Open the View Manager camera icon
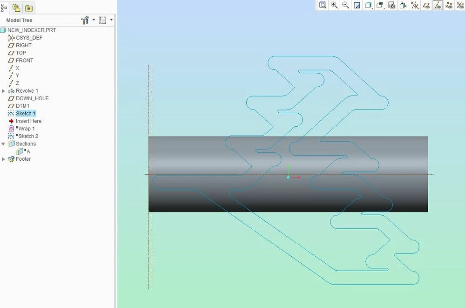This screenshot has height=308, width=465. pos(392,5)
